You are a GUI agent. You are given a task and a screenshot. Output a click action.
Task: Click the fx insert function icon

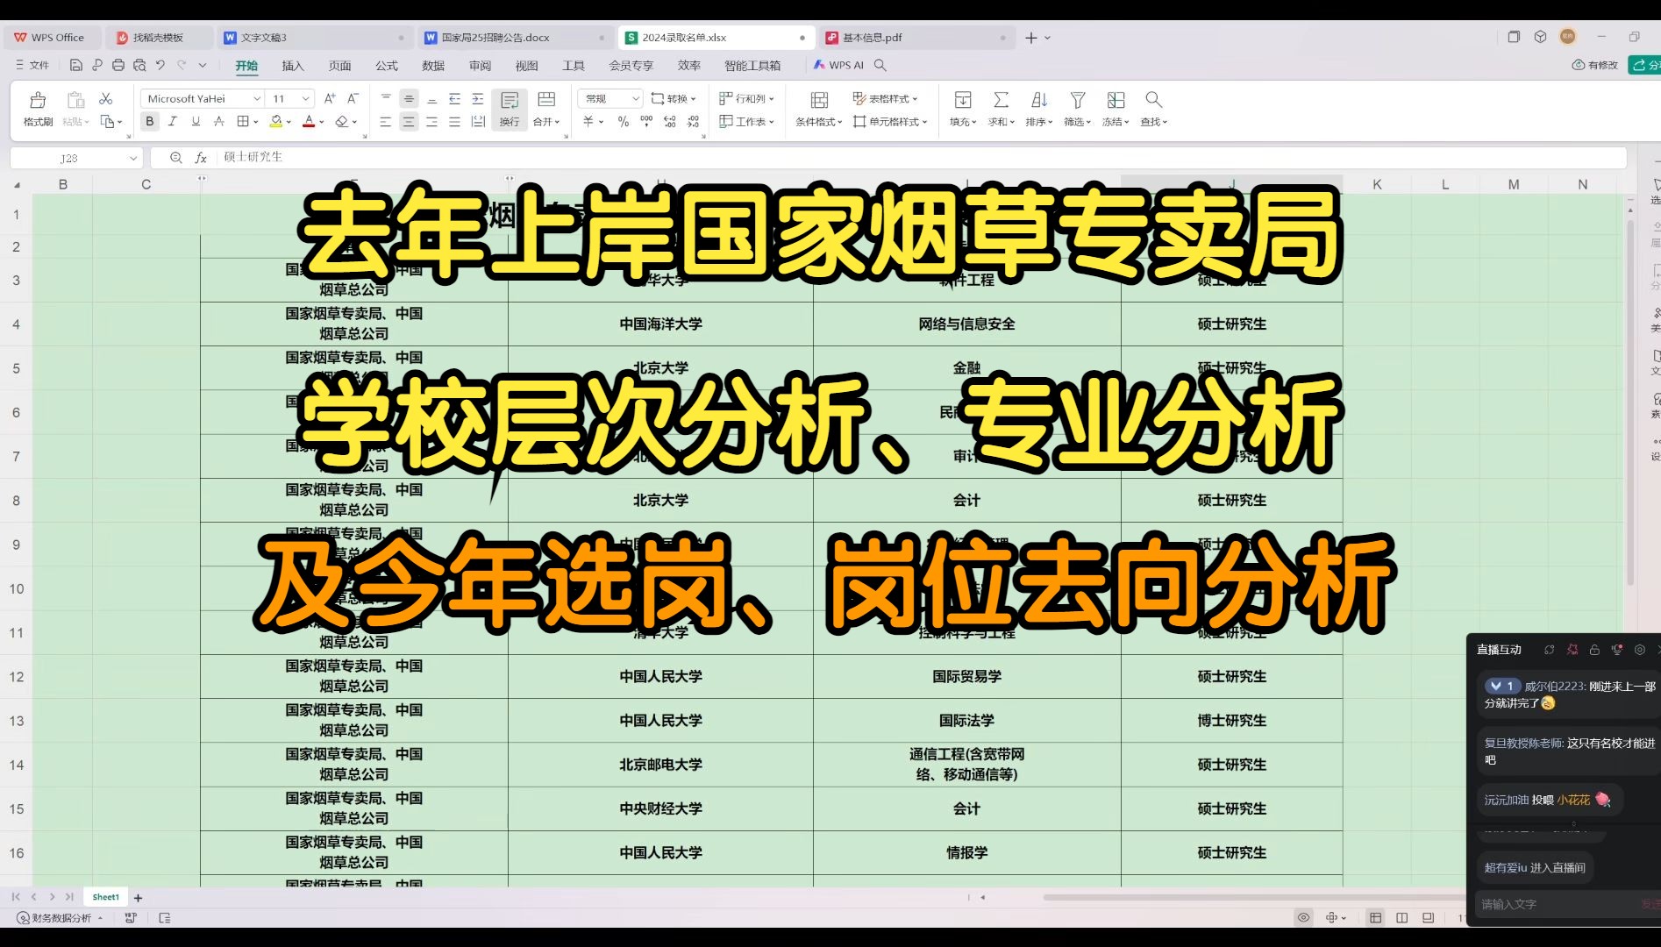201,158
